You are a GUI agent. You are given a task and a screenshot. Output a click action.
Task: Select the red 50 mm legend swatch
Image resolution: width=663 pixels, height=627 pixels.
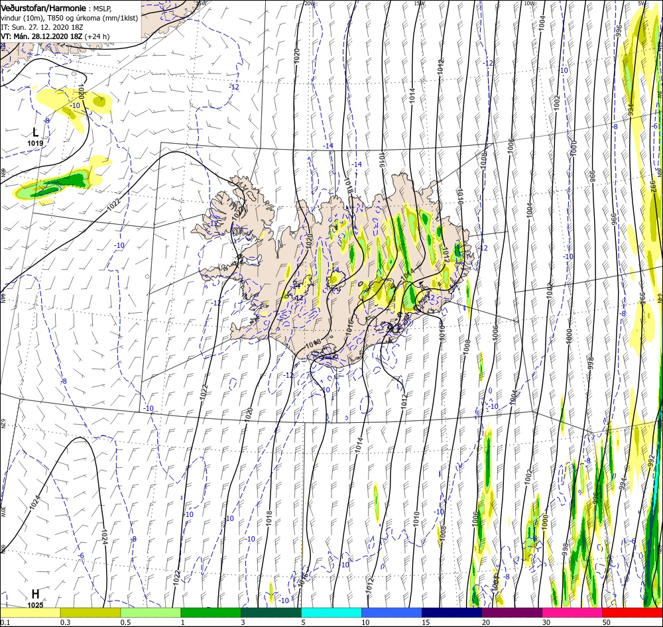(x=633, y=612)
